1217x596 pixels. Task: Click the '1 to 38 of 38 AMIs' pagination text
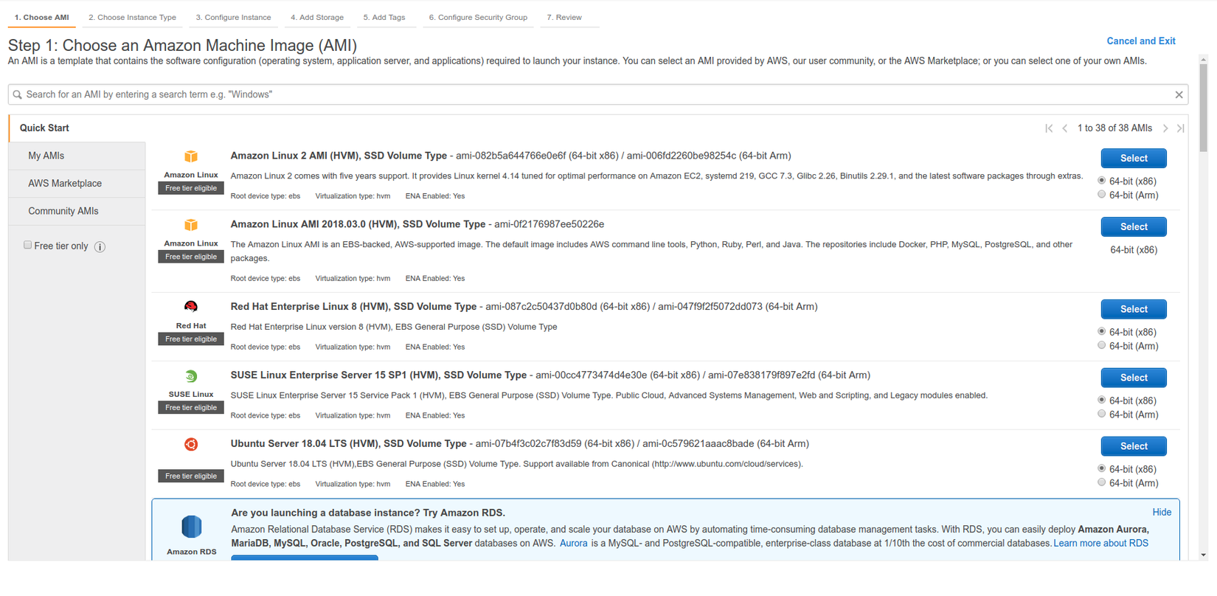click(1114, 128)
